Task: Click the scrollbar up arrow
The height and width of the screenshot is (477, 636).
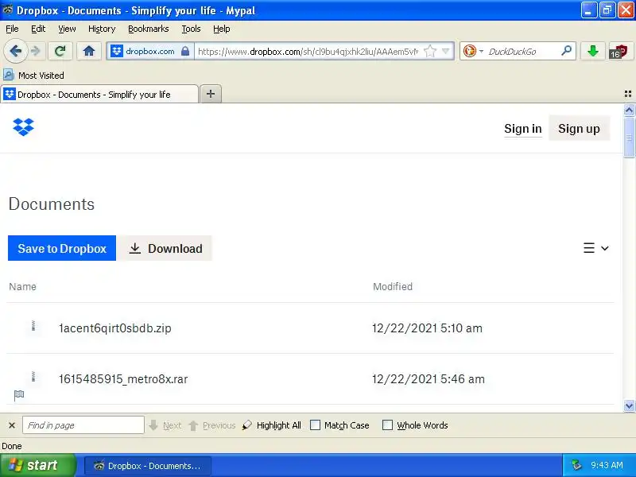Action: pos(629,110)
